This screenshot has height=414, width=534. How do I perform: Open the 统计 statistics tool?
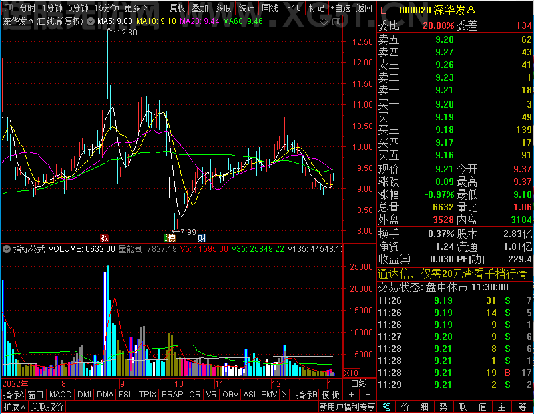coord(246,8)
